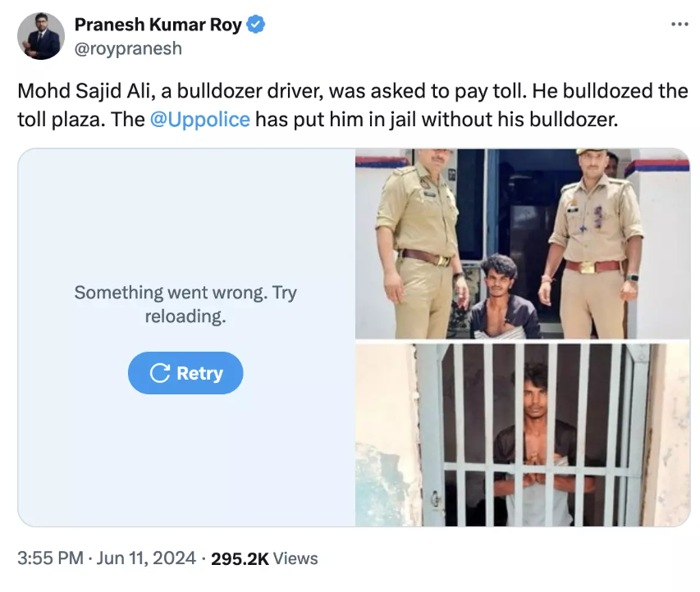
Task: Click the officer on the right in photo
Action: click(x=592, y=246)
